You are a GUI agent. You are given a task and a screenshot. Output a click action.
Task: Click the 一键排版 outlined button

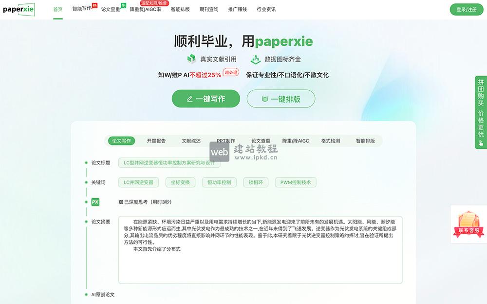(281, 99)
